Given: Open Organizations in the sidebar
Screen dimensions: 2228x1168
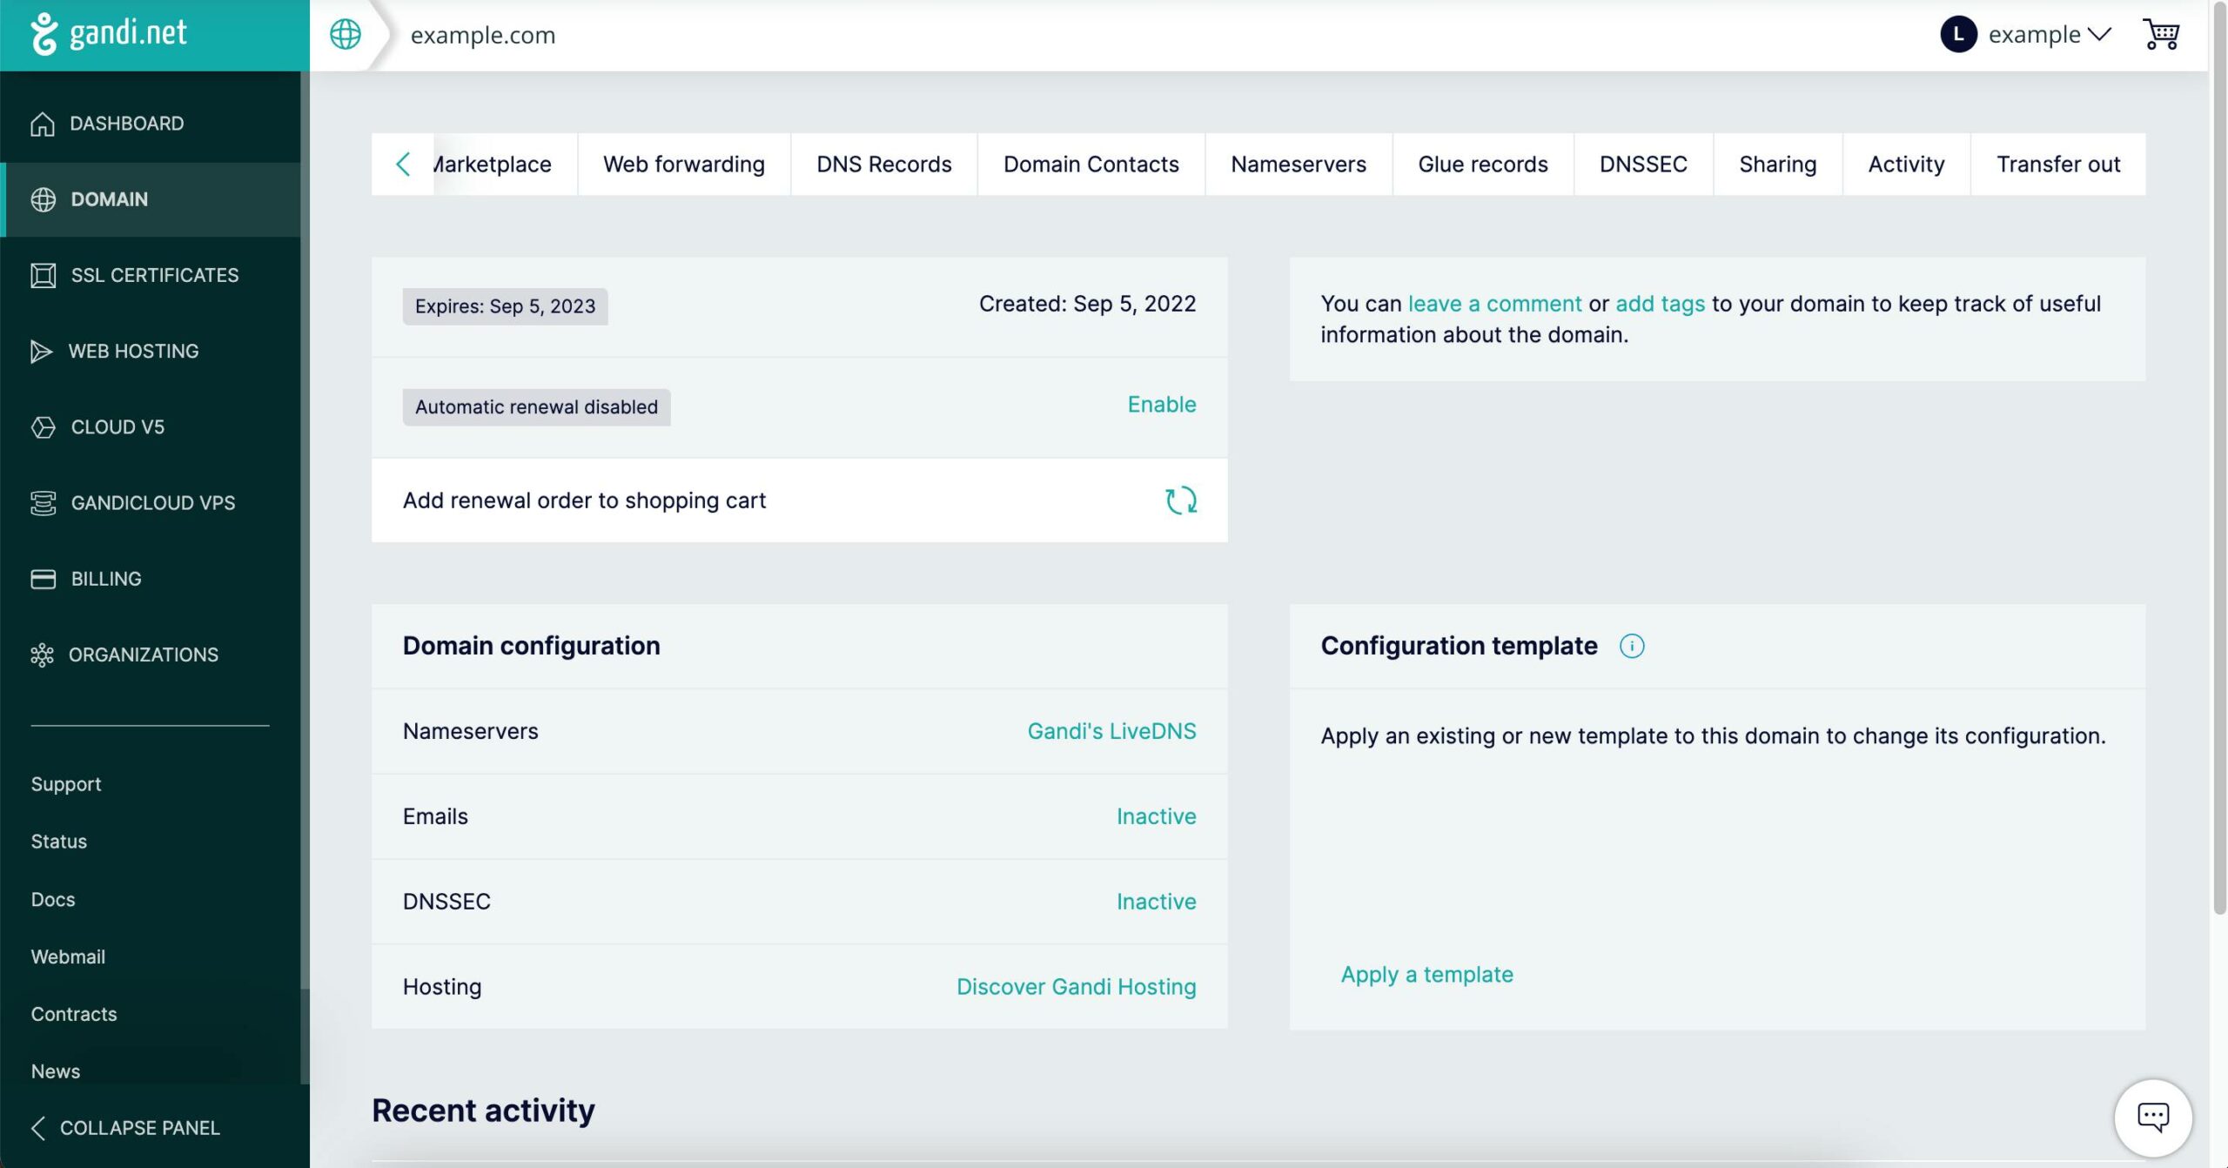Looking at the screenshot, I should click(150, 654).
